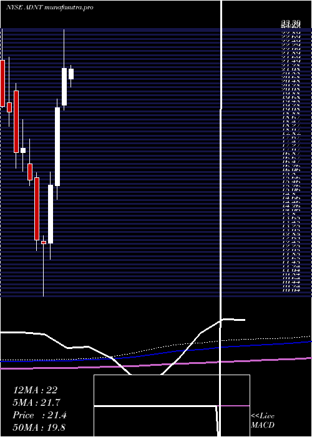Click the 50MA : 19.8 value
The image size is (312, 437).
click(39, 428)
